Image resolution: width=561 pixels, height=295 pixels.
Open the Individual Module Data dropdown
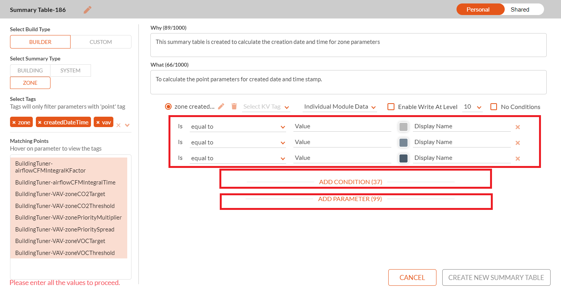click(x=340, y=107)
